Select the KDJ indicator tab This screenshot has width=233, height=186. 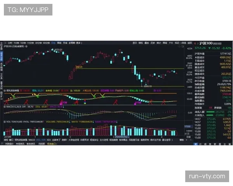(49, 140)
